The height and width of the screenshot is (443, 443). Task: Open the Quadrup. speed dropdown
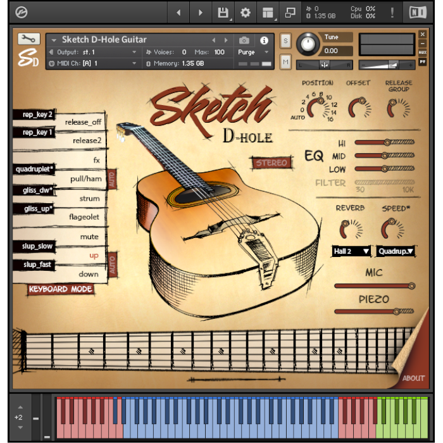tap(396, 251)
